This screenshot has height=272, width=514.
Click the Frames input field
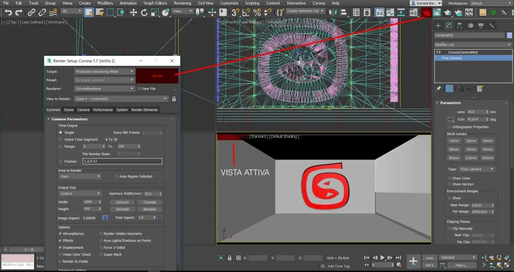coord(122,162)
